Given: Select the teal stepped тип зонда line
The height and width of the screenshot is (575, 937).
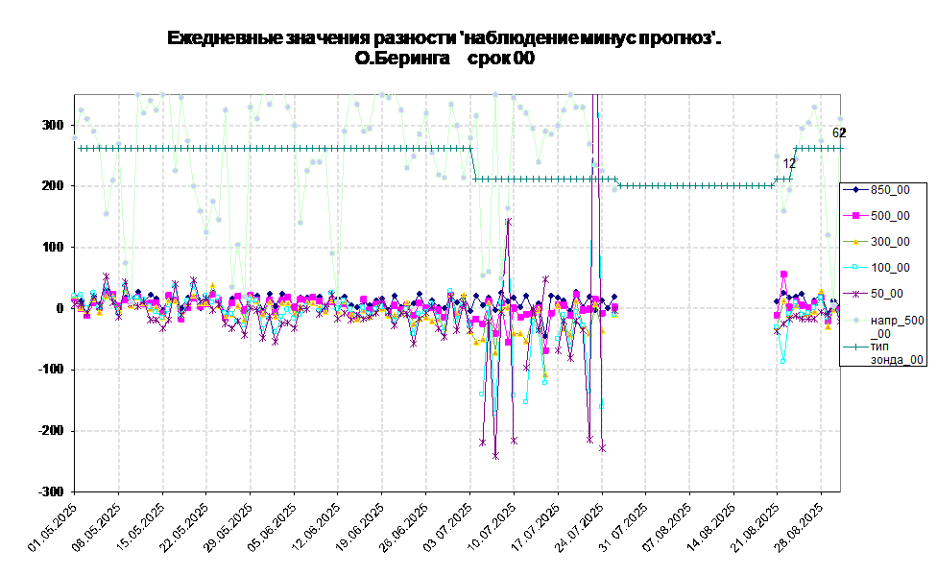Looking at the screenshot, I should pyautogui.click(x=288, y=148).
